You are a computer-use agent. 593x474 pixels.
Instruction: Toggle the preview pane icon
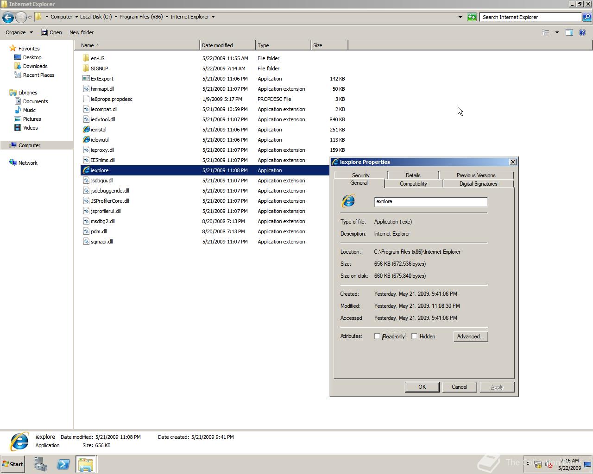point(569,32)
